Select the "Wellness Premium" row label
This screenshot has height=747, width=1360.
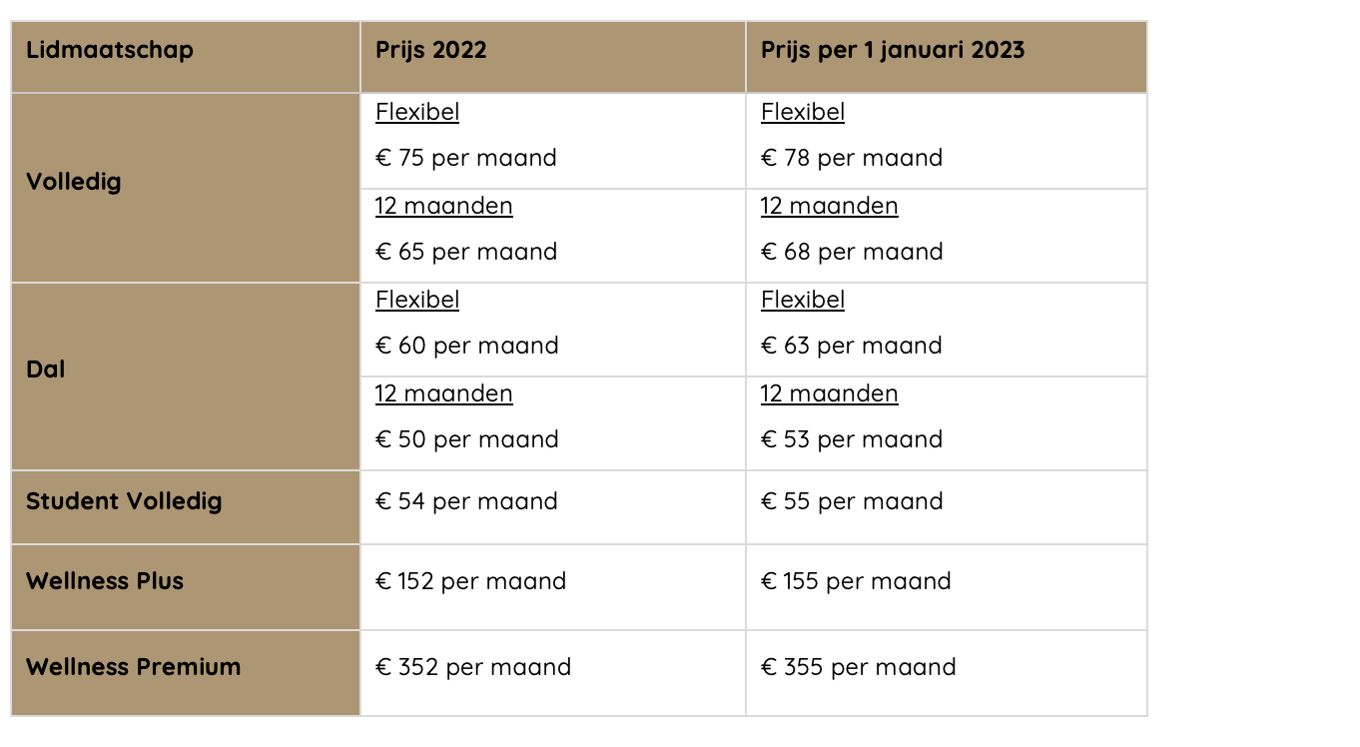[x=133, y=667]
